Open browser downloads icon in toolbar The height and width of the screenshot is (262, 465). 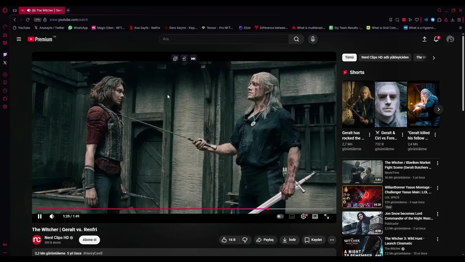pos(452,20)
